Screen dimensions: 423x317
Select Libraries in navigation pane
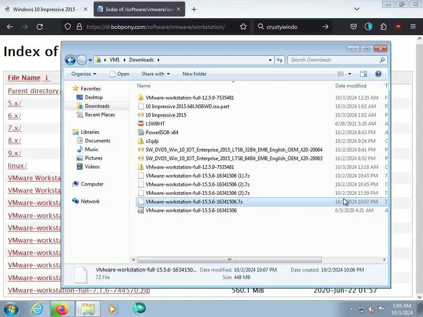(x=86, y=132)
